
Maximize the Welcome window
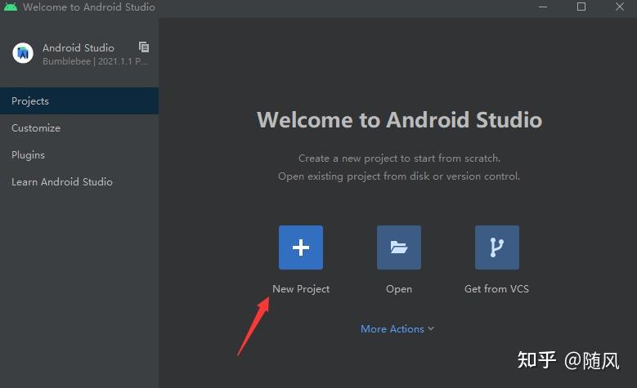[581, 7]
